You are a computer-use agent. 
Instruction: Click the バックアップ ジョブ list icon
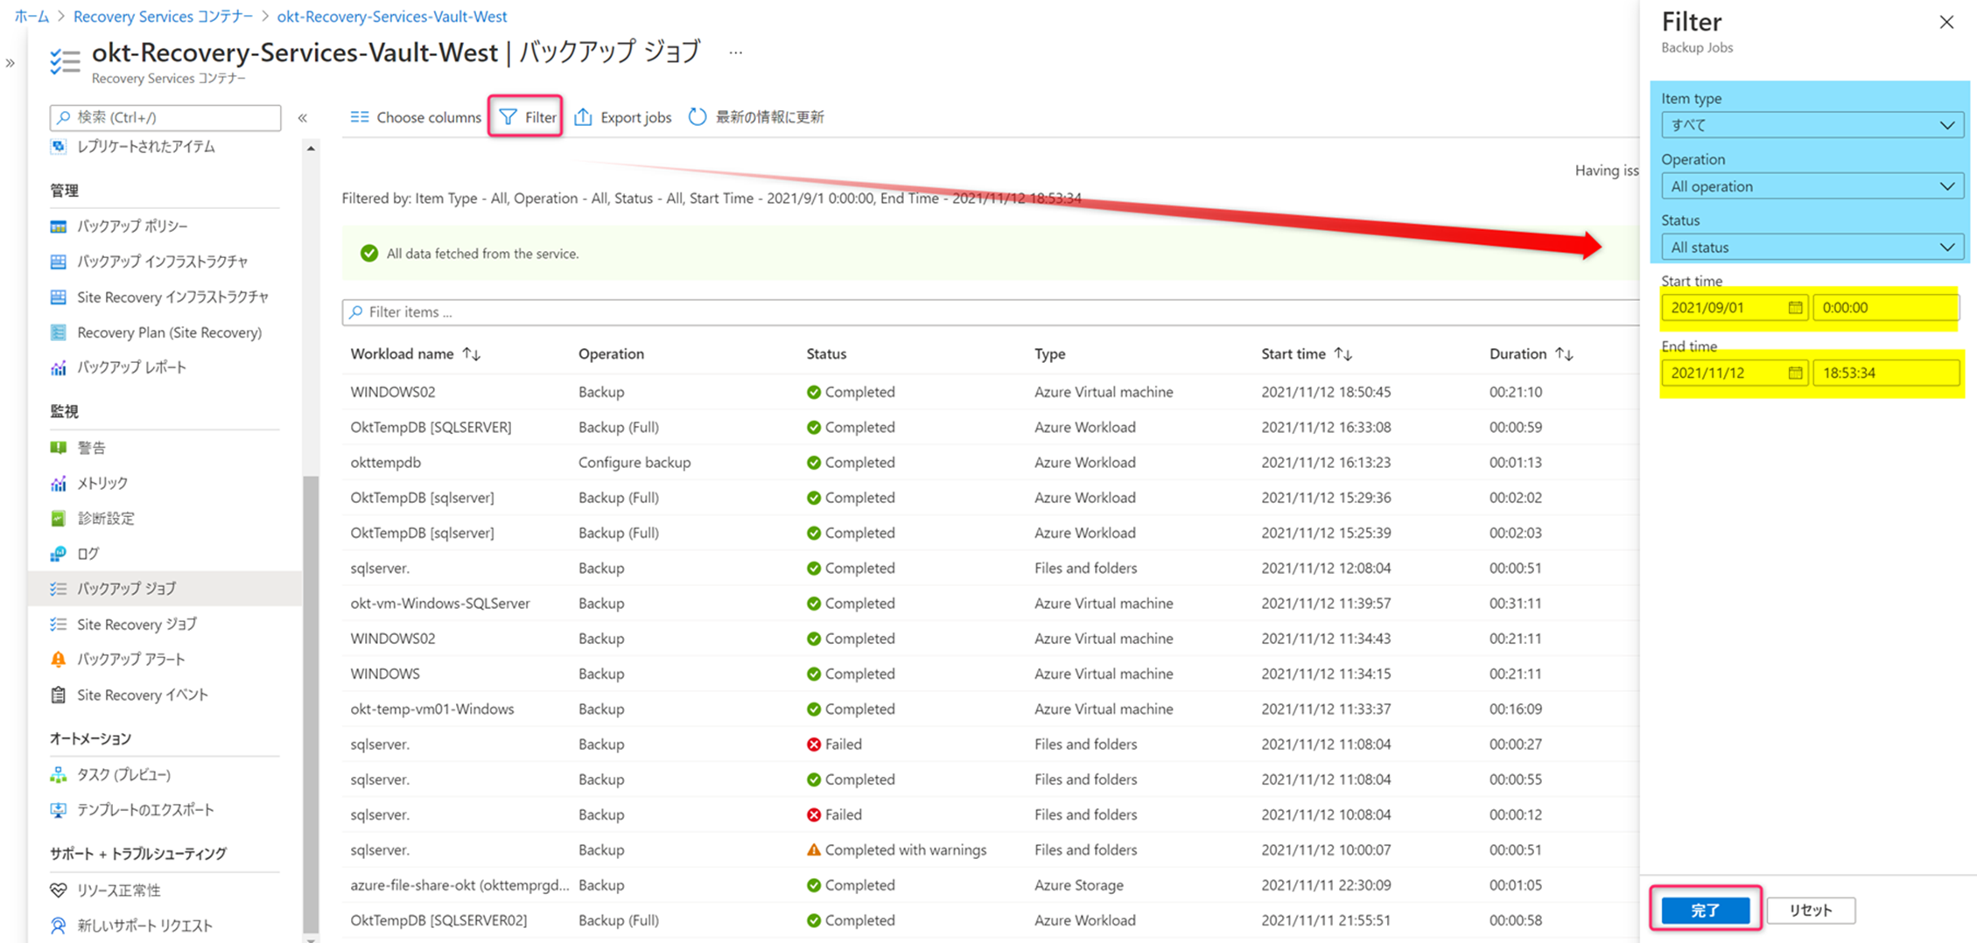point(59,589)
